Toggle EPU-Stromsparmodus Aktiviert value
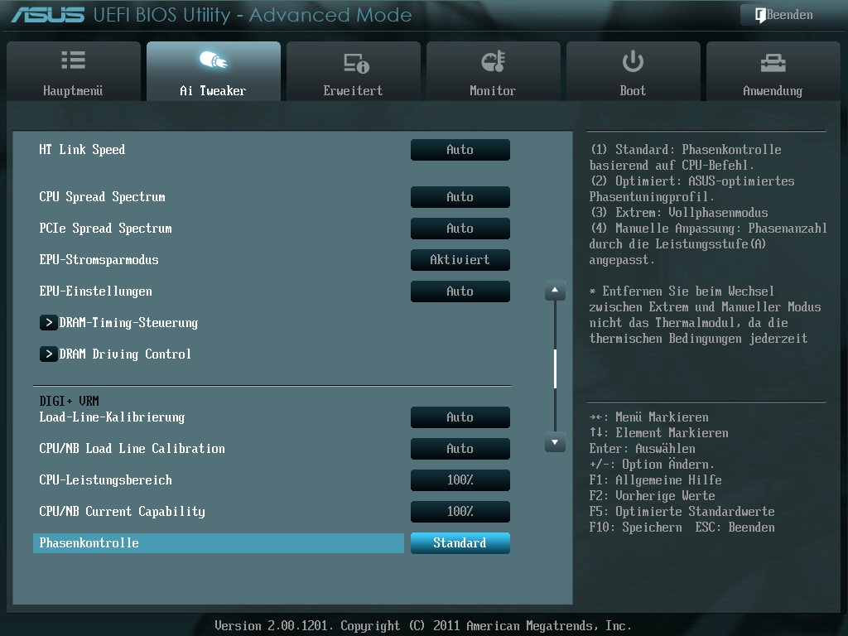This screenshot has height=636, width=848. (x=460, y=259)
